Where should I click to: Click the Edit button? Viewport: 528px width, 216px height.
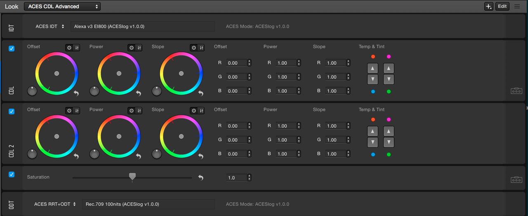click(502, 7)
